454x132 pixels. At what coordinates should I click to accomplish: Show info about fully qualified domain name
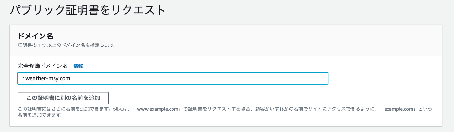coord(78,66)
